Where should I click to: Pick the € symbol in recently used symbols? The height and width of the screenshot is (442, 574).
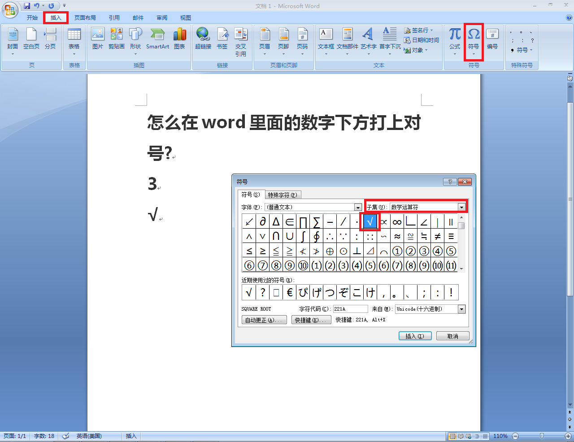[x=290, y=293]
